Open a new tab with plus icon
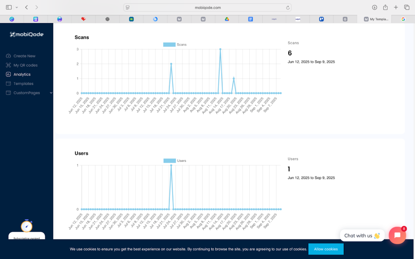Viewport: 415px width, 259px height. [x=396, y=7]
